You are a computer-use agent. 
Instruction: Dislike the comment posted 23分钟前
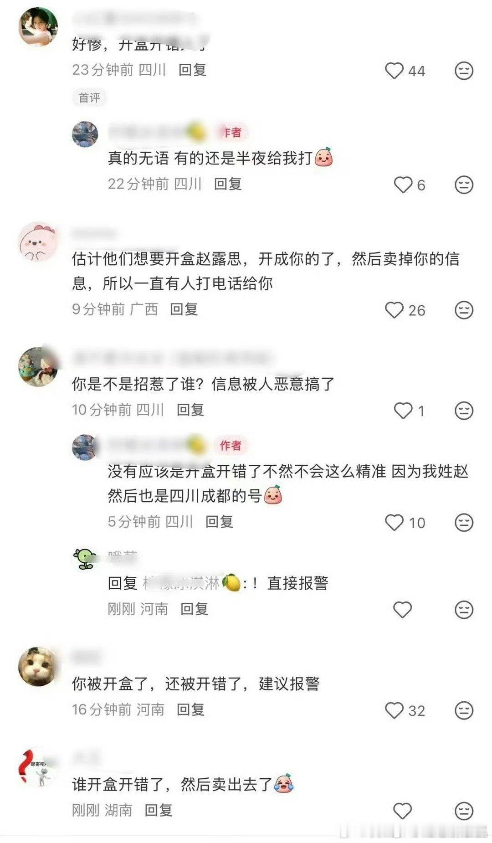click(464, 71)
